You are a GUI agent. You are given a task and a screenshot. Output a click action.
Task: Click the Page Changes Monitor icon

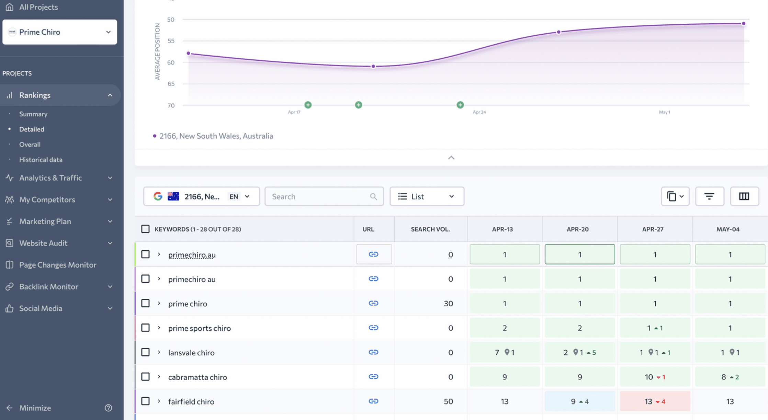(10, 265)
